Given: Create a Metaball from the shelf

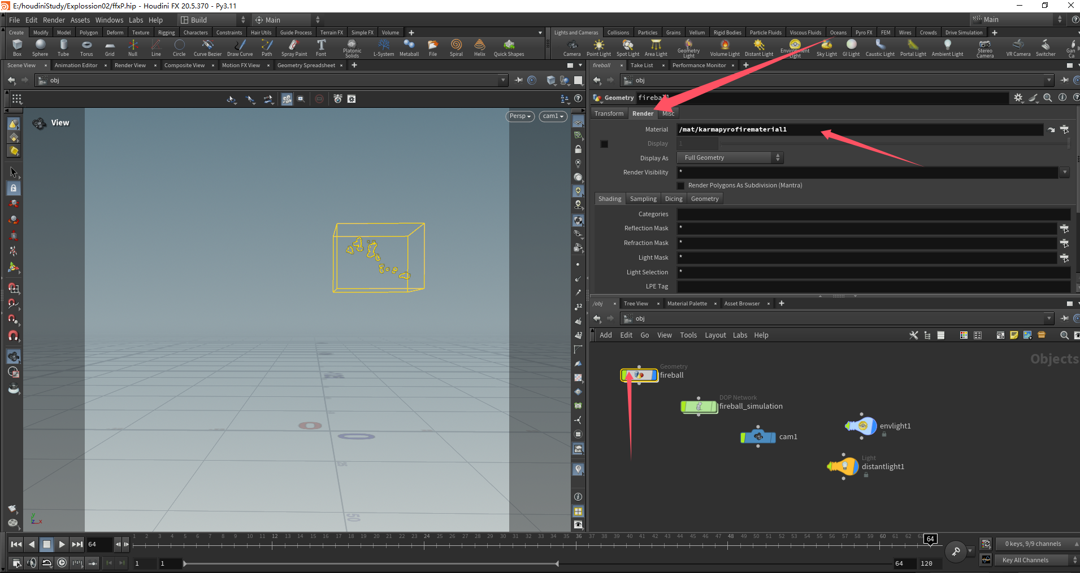Looking at the screenshot, I should (x=409, y=47).
